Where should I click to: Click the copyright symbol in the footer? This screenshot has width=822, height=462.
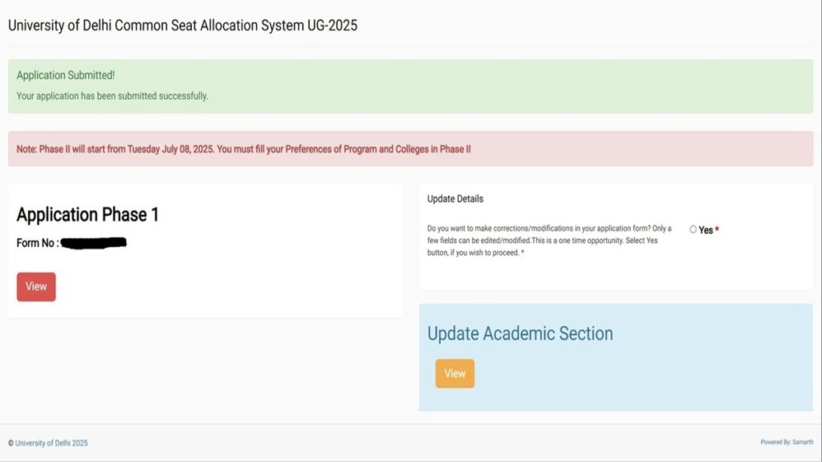(x=10, y=443)
